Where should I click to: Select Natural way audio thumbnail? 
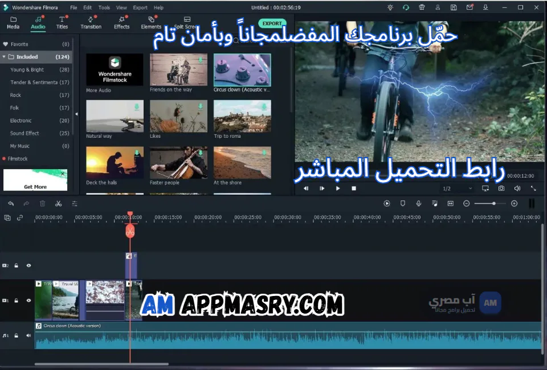point(115,116)
